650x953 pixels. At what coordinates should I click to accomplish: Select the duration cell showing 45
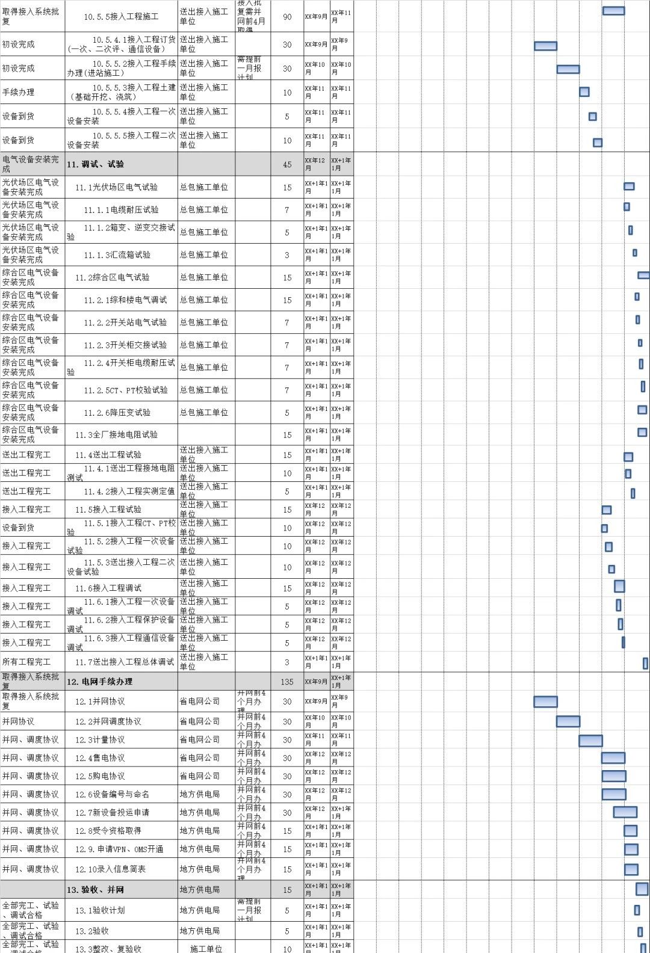(x=287, y=164)
